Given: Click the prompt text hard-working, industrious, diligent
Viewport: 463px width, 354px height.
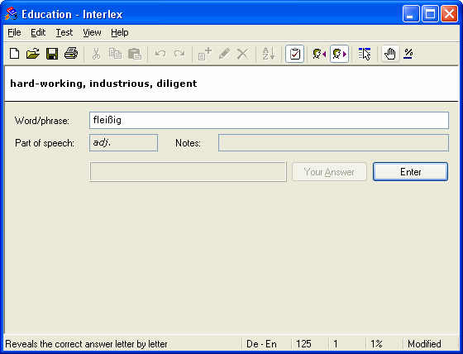Looking at the screenshot, I should 103,84.
